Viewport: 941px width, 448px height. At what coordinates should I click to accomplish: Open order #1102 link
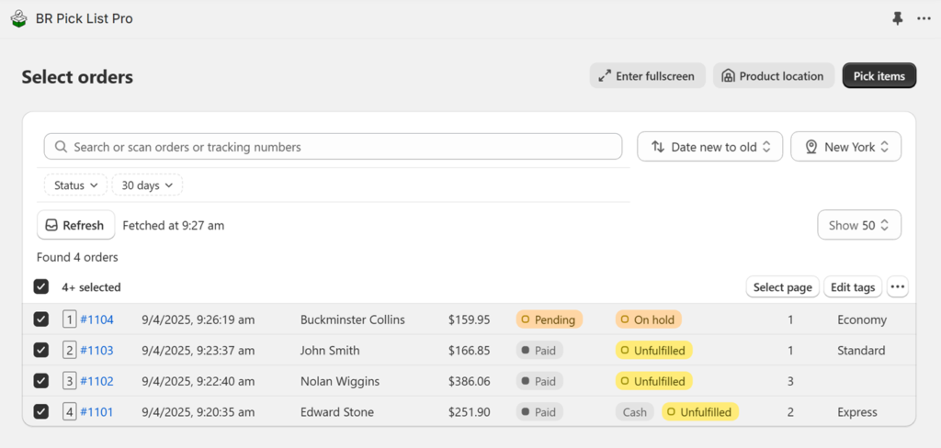pyautogui.click(x=96, y=381)
